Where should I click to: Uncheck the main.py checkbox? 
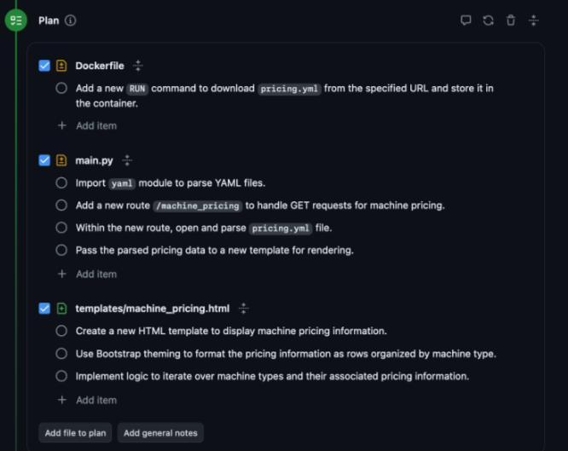coord(44,160)
